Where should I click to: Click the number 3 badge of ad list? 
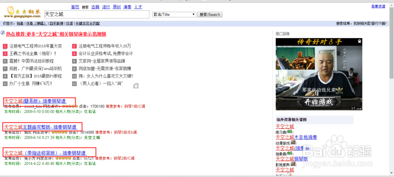click(5, 54)
